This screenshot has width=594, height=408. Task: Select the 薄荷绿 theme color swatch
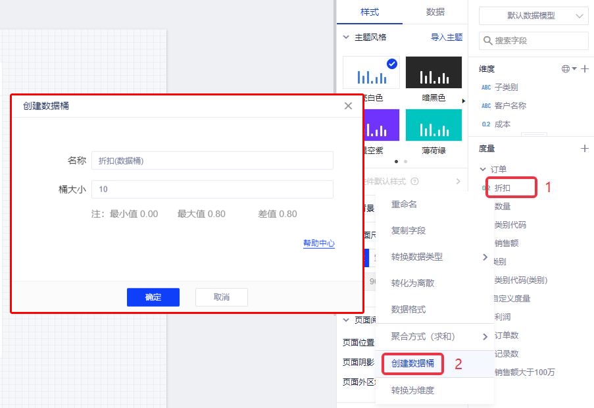pyautogui.click(x=433, y=126)
